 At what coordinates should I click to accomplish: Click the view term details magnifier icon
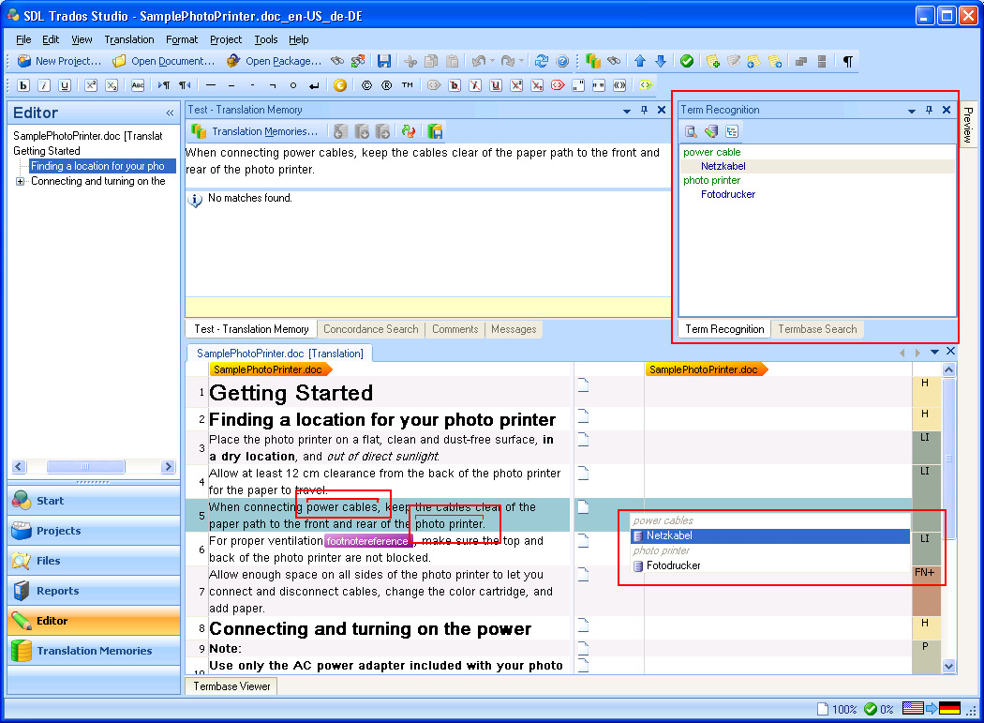pos(691,131)
